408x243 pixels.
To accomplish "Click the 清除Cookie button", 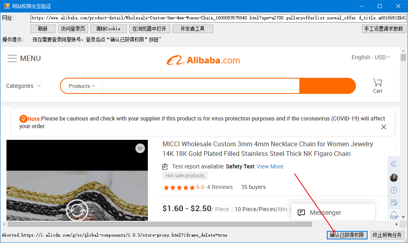I will tap(109, 29).
